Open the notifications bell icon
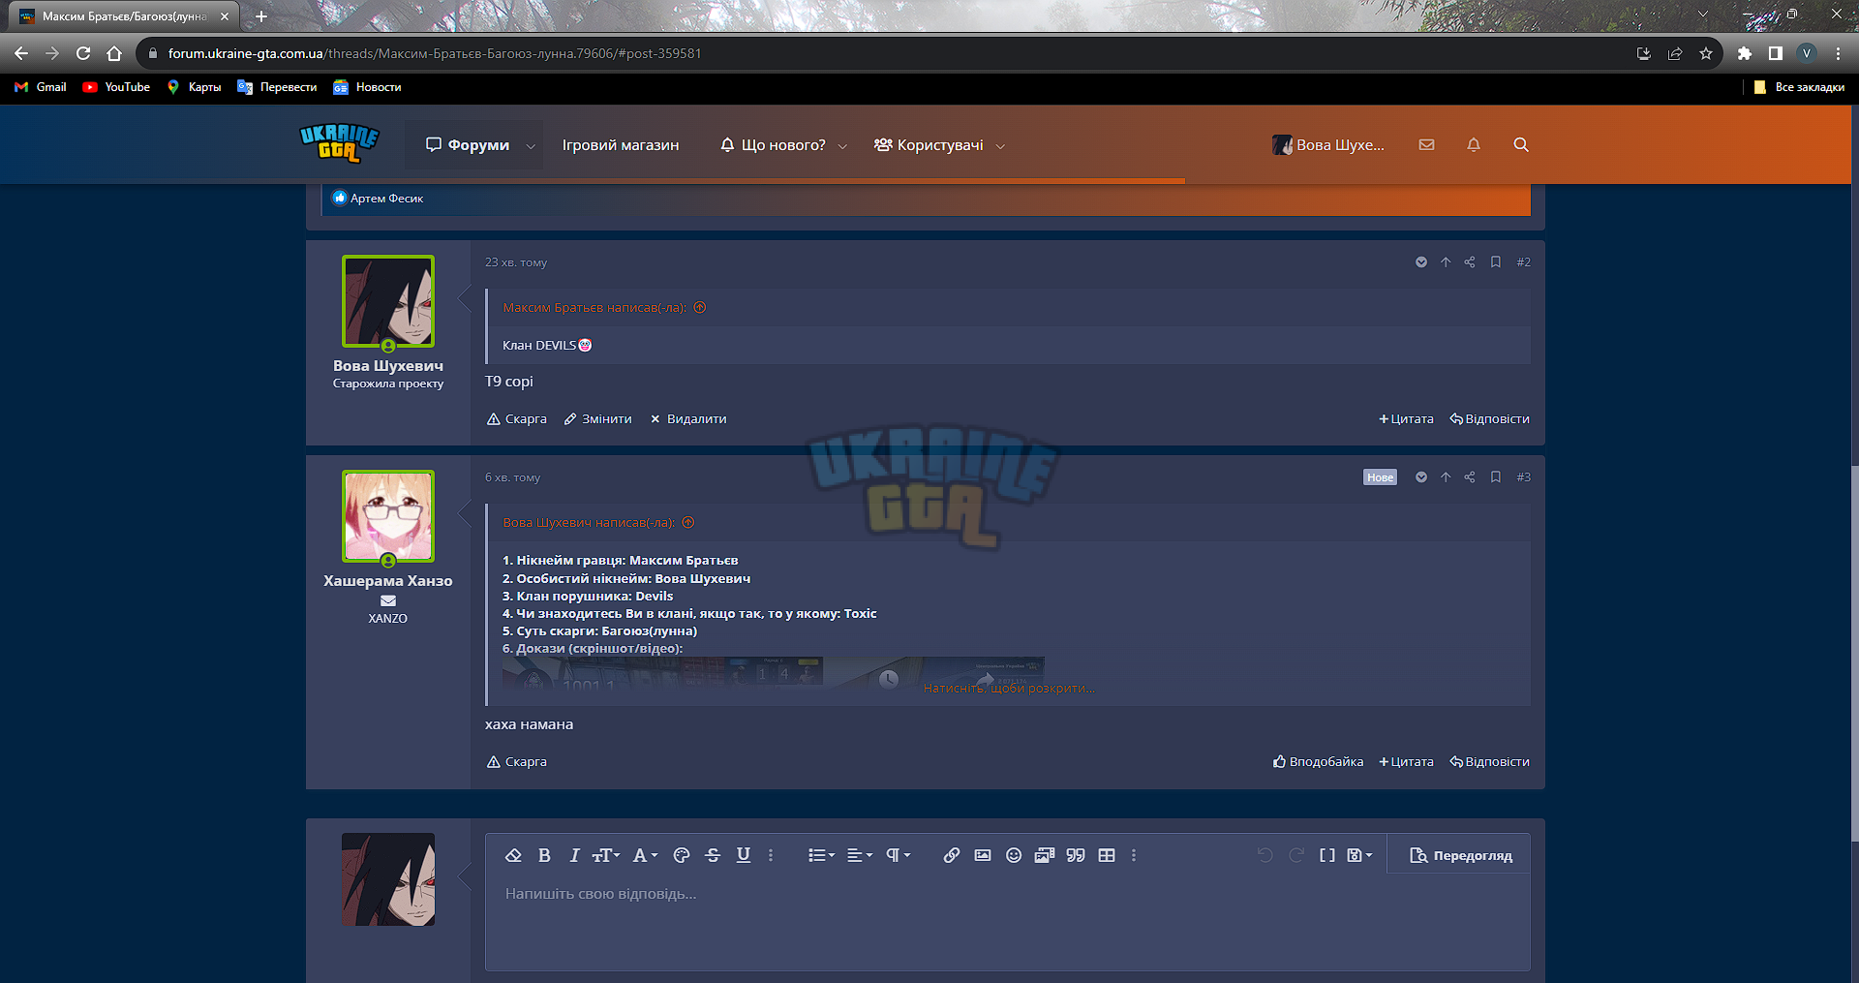 (x=1474, y=144)
